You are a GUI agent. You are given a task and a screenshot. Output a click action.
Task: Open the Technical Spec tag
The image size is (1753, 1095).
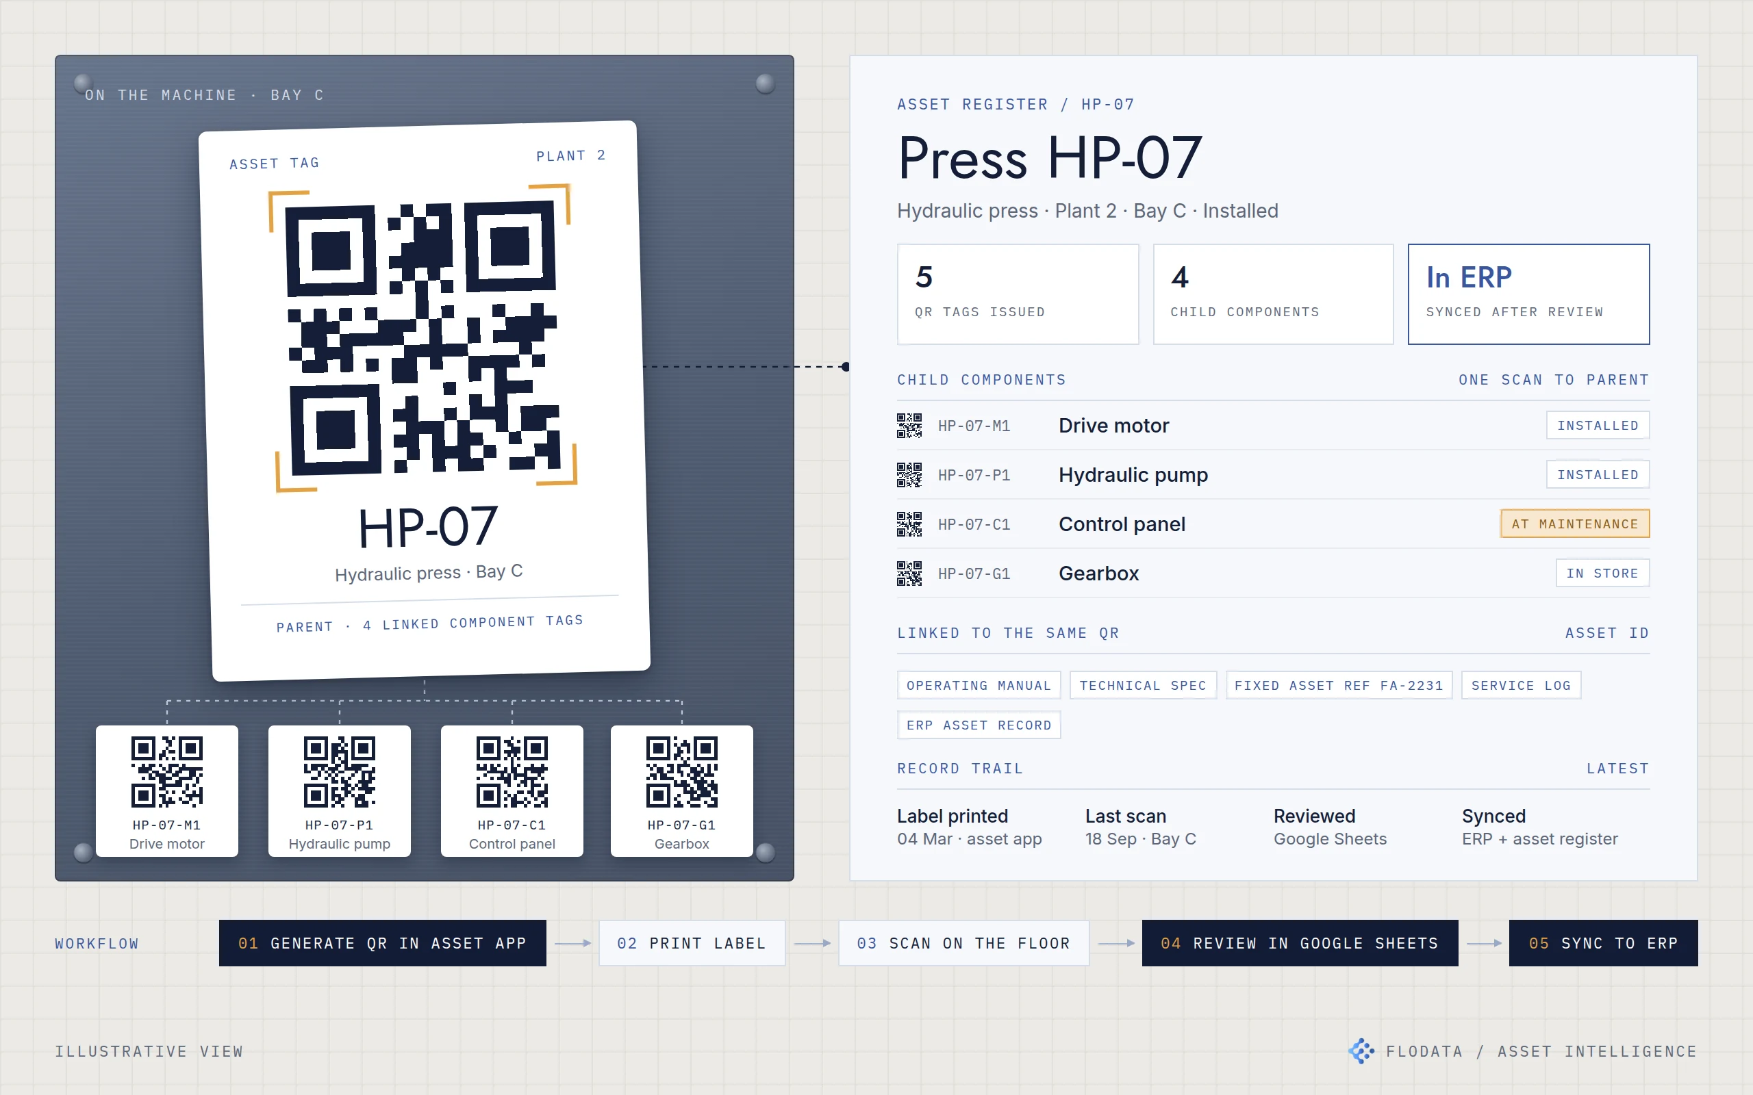click(x=1143, y=685)
